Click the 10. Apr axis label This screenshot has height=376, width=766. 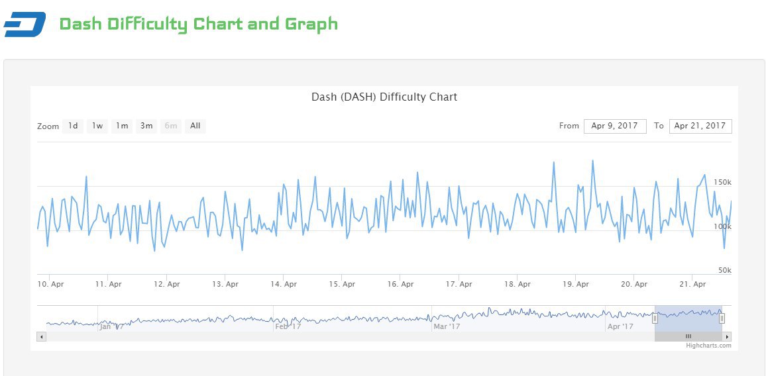click(x=50, y=284)
